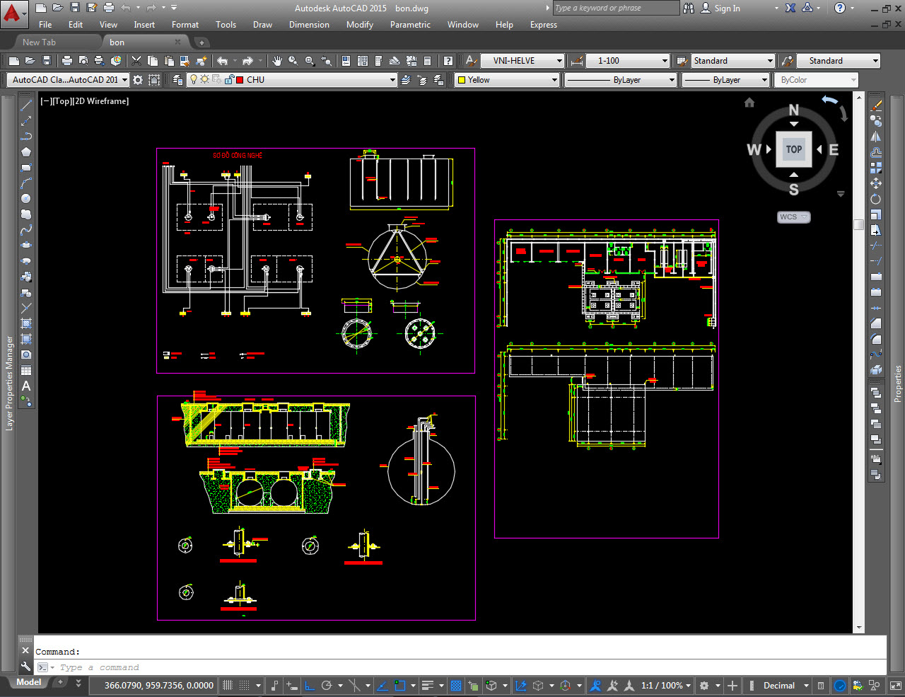The height and width of the screenshot is (697, 905).
Task: Click [Top] view control label
Action: 63,101
